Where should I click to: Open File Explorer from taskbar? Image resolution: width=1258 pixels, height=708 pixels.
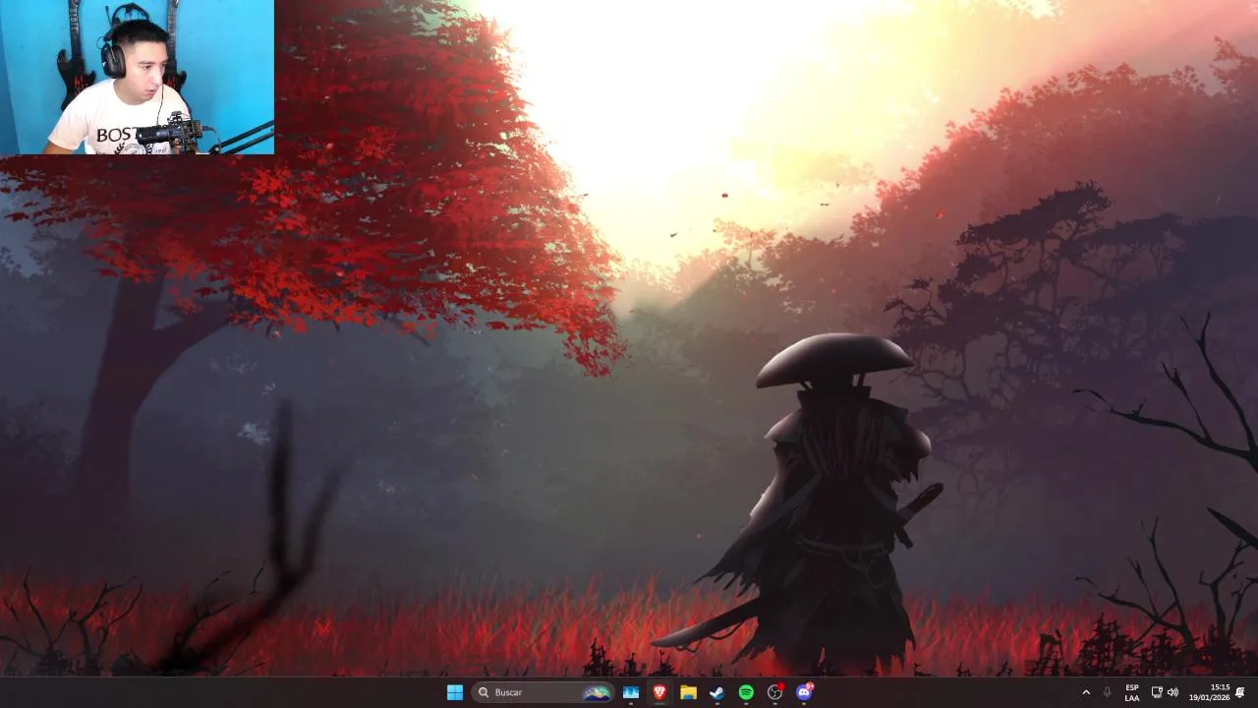tap(688, 692)
